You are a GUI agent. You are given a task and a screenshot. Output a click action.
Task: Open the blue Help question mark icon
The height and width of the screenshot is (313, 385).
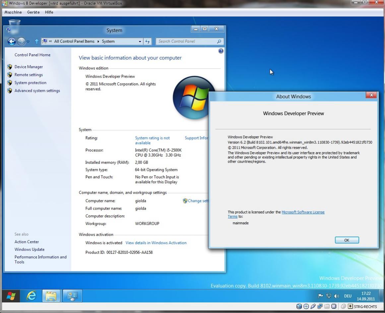click(221, 51)
